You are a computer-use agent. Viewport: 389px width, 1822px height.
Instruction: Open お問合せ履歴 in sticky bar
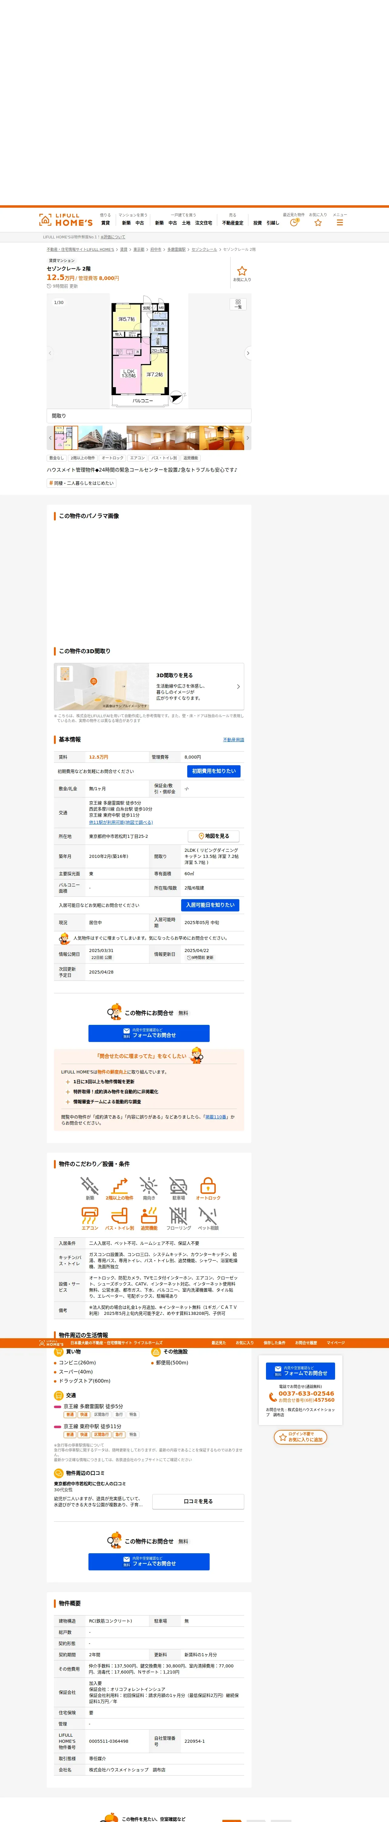(x=306, y=1343)
